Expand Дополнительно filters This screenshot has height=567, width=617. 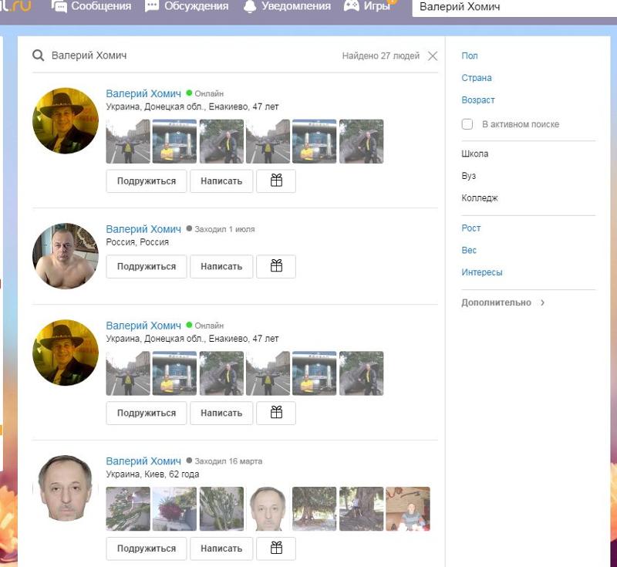point(496,302)
